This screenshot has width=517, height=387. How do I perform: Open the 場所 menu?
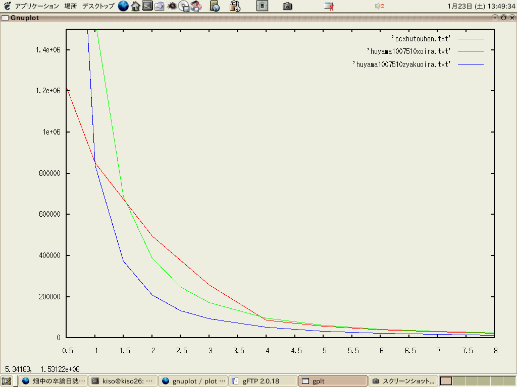[x=71, y=6]
